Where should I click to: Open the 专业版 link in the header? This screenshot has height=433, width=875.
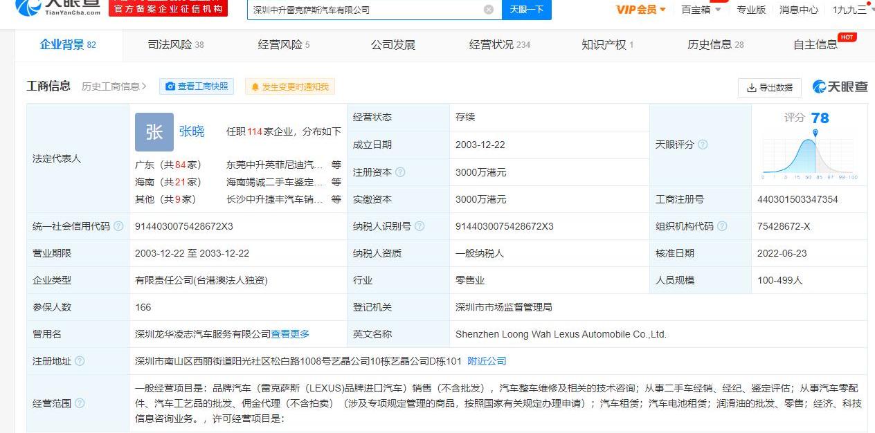(x=751, y=10)
